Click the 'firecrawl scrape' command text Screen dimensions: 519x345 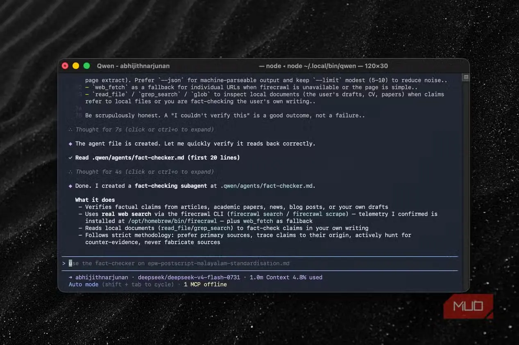click(x=319, y=214)
